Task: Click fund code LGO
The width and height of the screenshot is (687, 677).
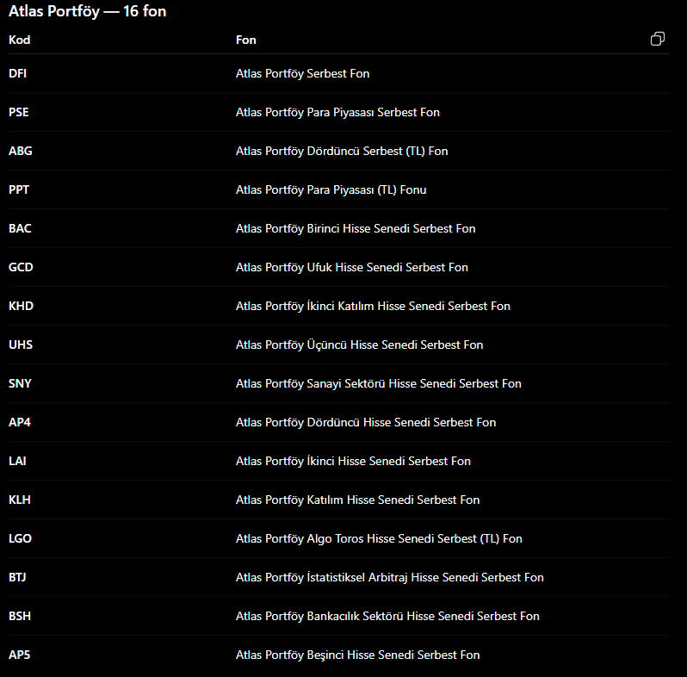Action: click(20, 538)
